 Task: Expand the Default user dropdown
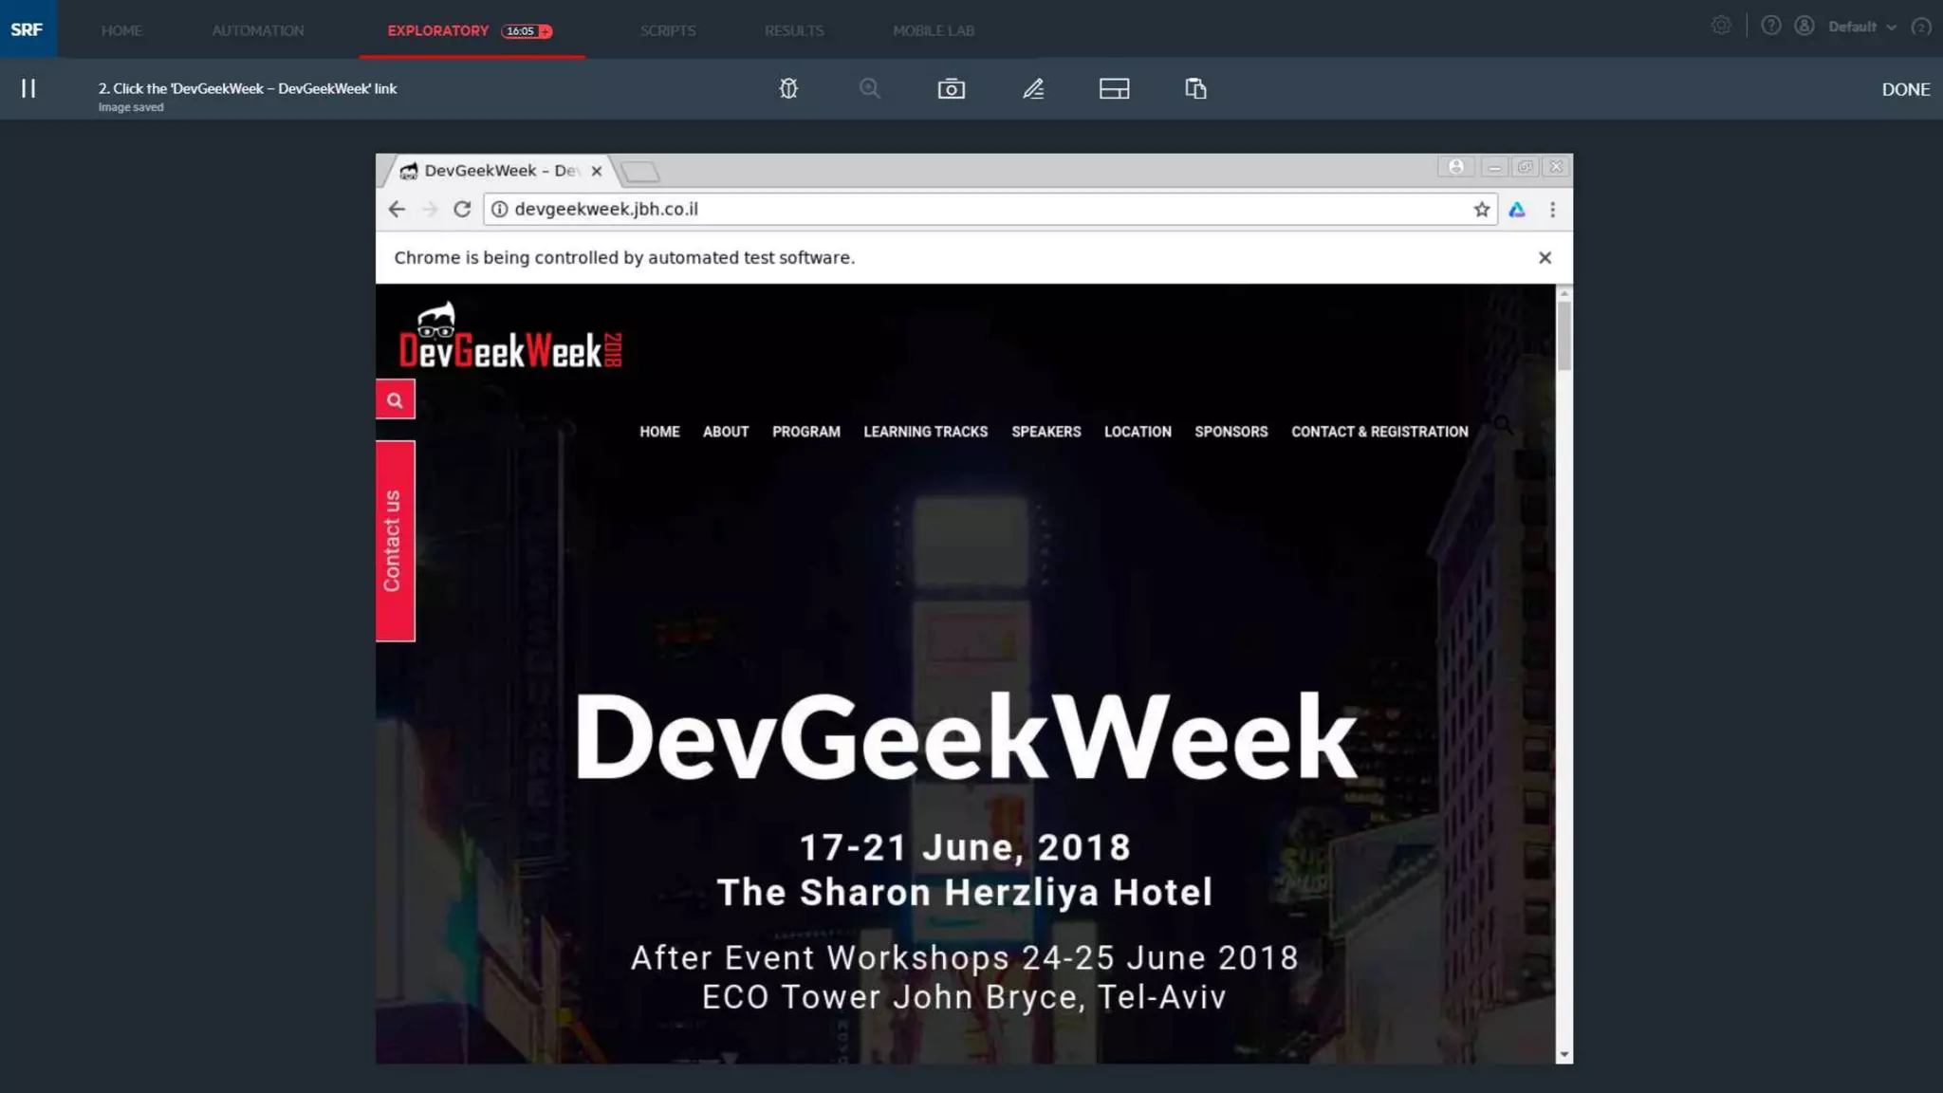tap(1861, 27)
